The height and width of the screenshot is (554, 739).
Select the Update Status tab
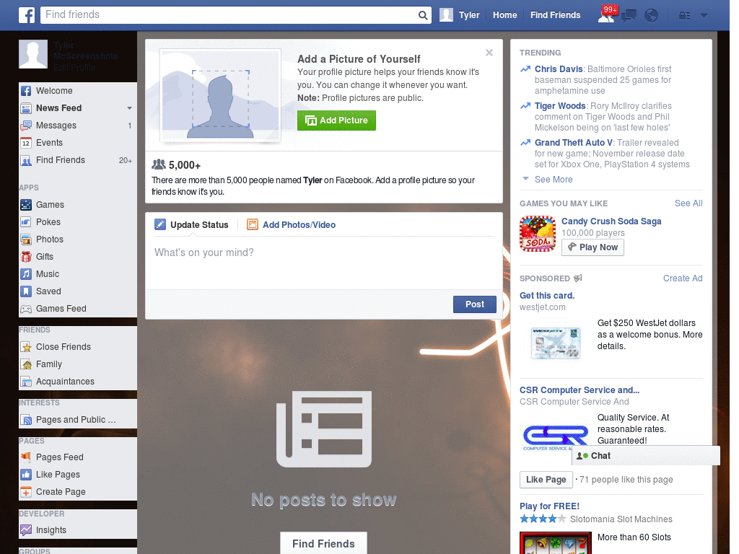click(x=192, y=225)
